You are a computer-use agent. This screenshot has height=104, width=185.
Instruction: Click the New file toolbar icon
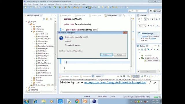(x=25, y=7)
